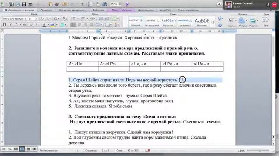
Task: End the call with red hang-up button
Action: tap(275, 5)
